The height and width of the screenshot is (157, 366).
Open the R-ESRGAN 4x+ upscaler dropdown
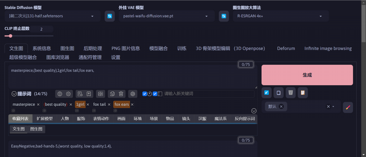point(281,16)
